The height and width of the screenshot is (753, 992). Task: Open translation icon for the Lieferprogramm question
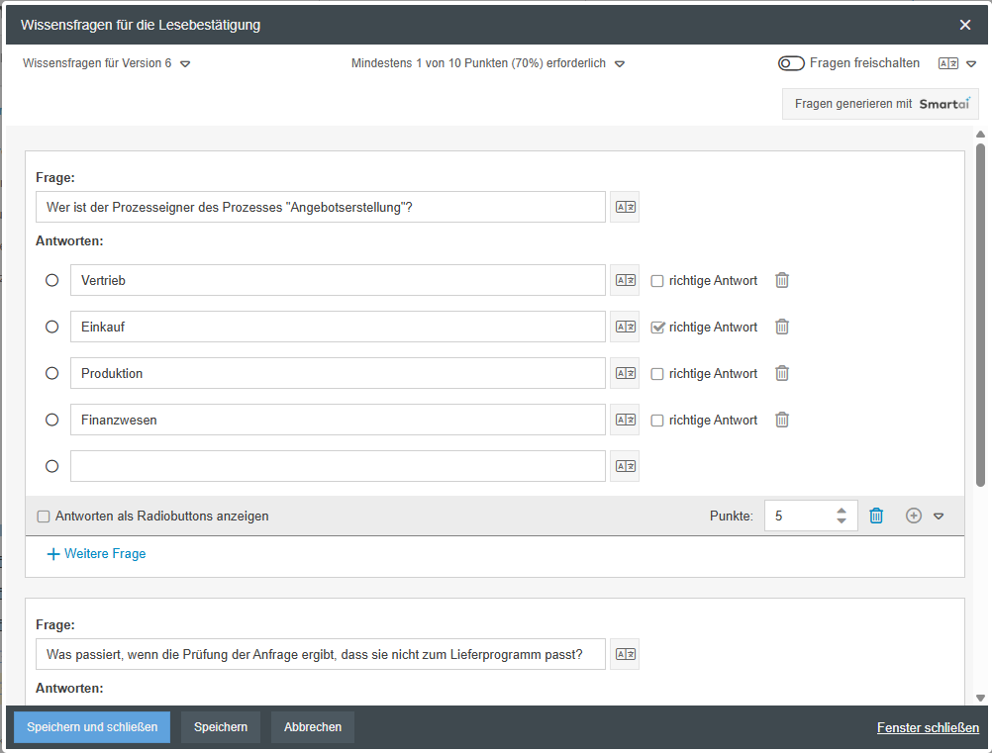coord(625,654)
